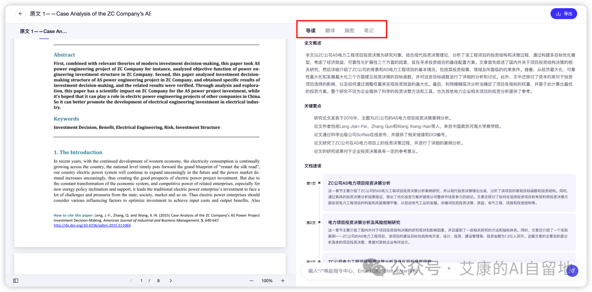Jump to 第1页 timeline marker
The width and height of the screenshot is (592, 292).
tap(310, 184)
